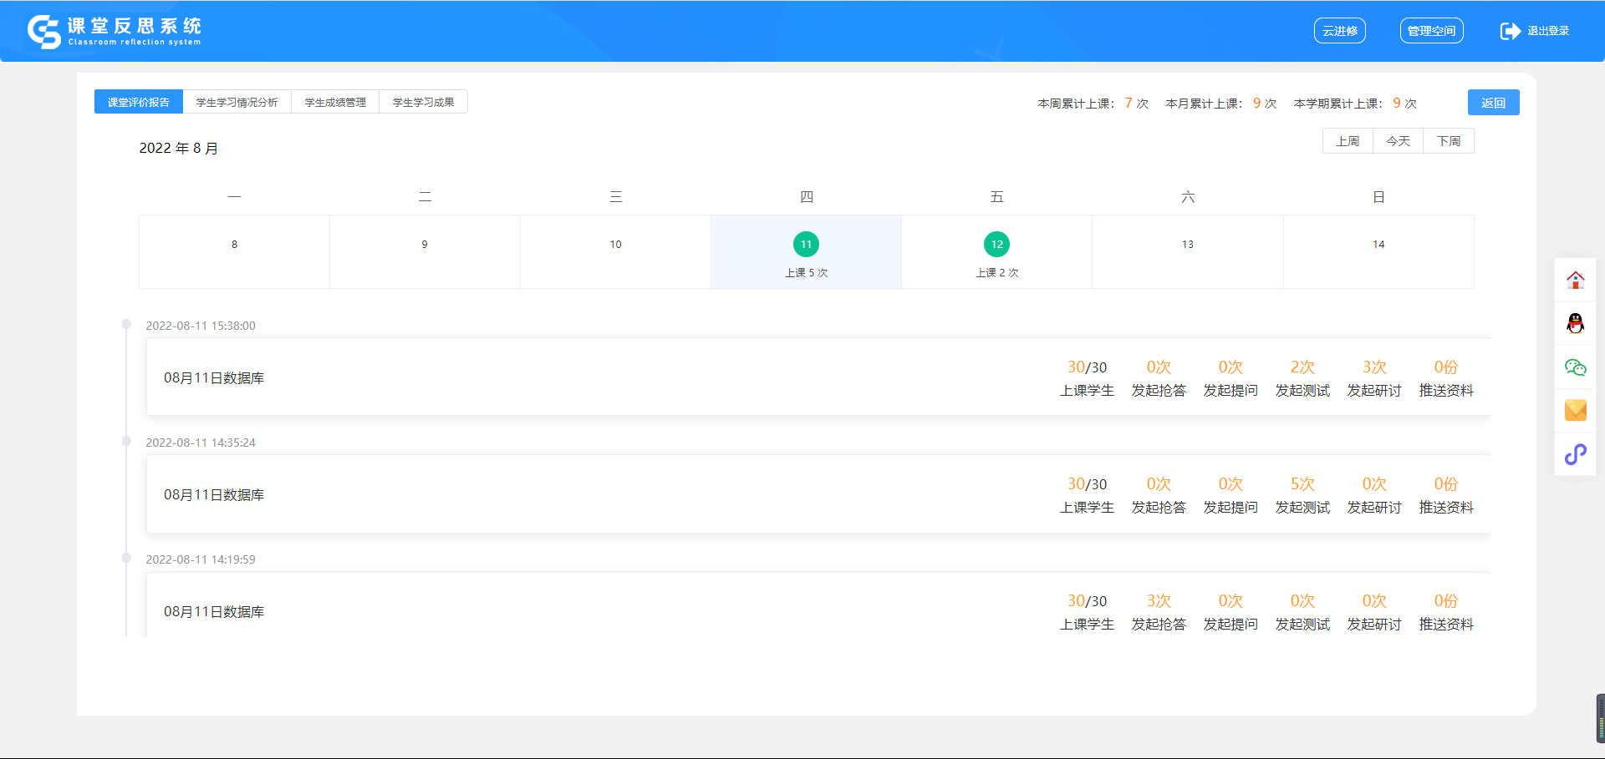Go to next week with 下周

pyautogui.click(x=1449, y=141)
